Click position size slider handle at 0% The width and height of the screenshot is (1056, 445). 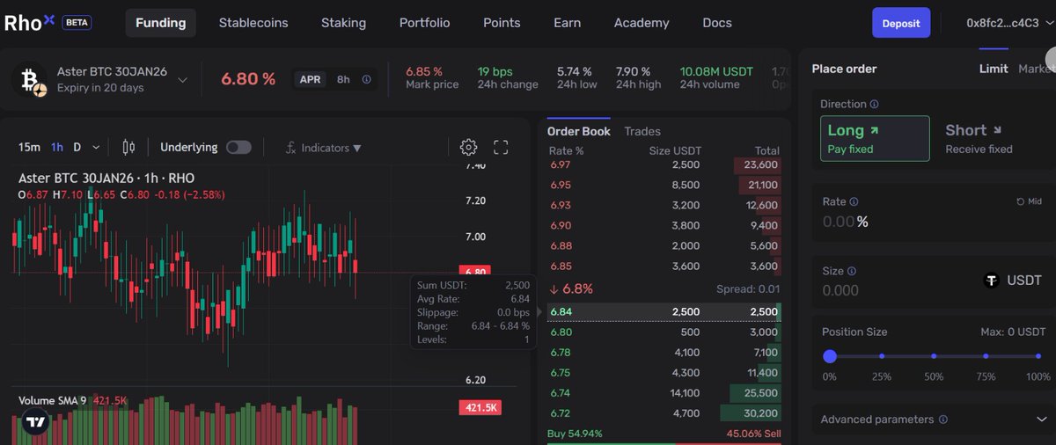coord(829,356)
